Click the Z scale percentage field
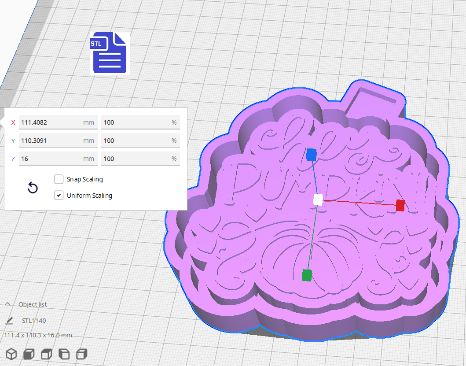The image size is (466, 366). tap(136, 159)
